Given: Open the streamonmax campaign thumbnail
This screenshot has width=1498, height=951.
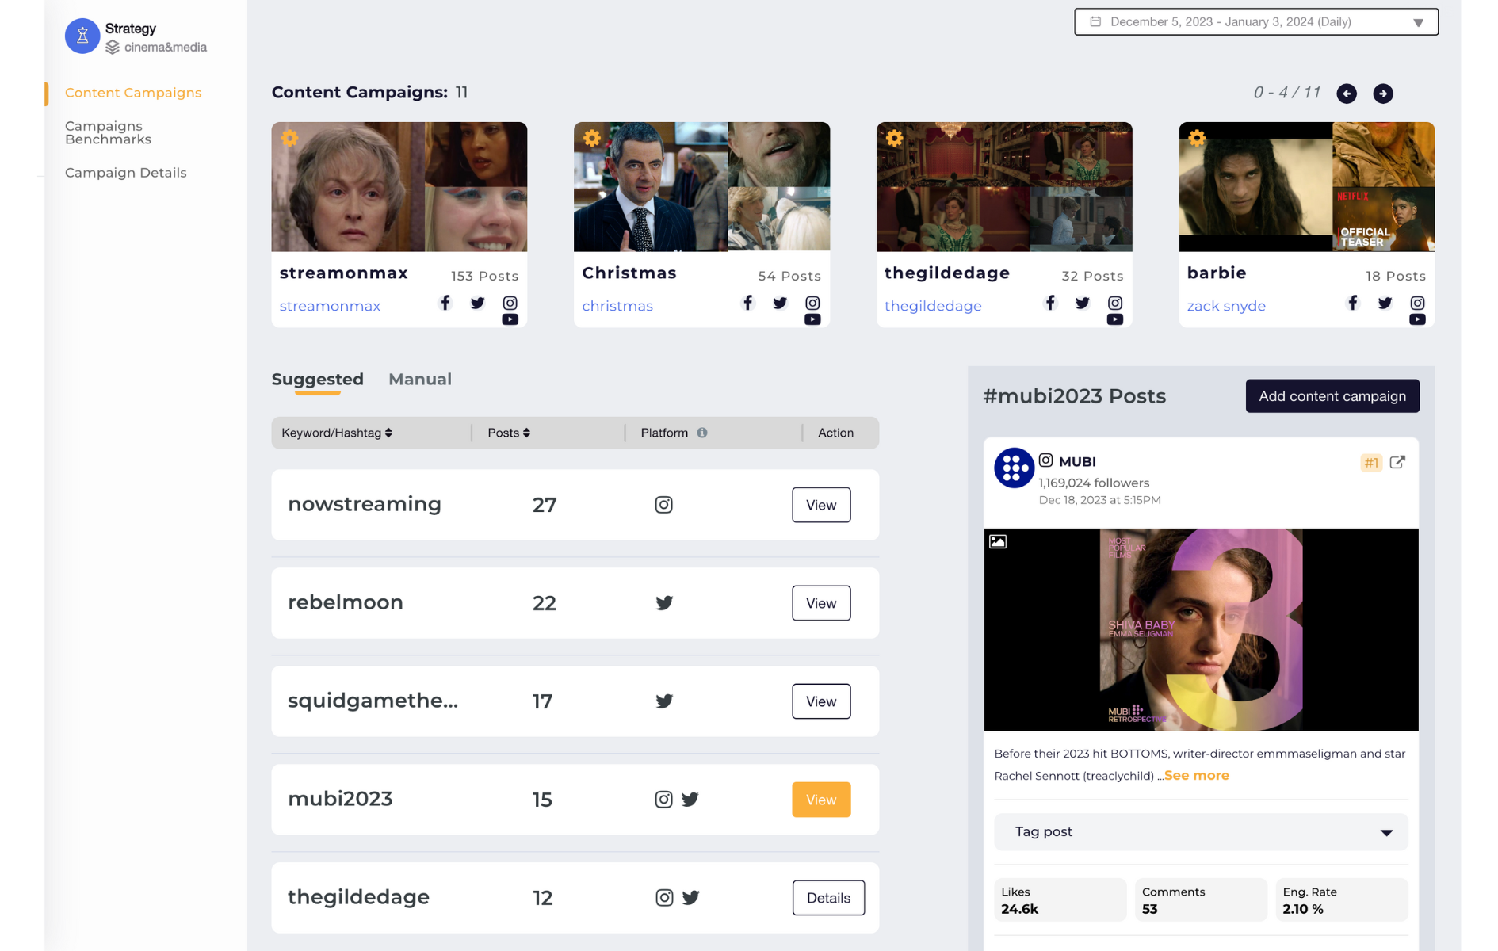Looking at the screenshot, I should 399,187.
